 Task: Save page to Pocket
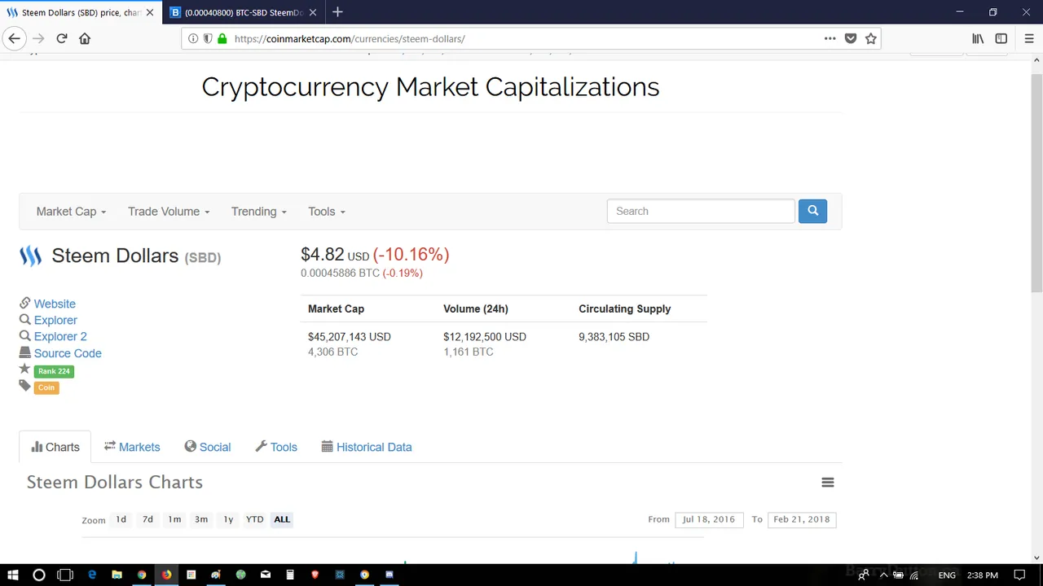pyautogui.click(x=851, y=38)
